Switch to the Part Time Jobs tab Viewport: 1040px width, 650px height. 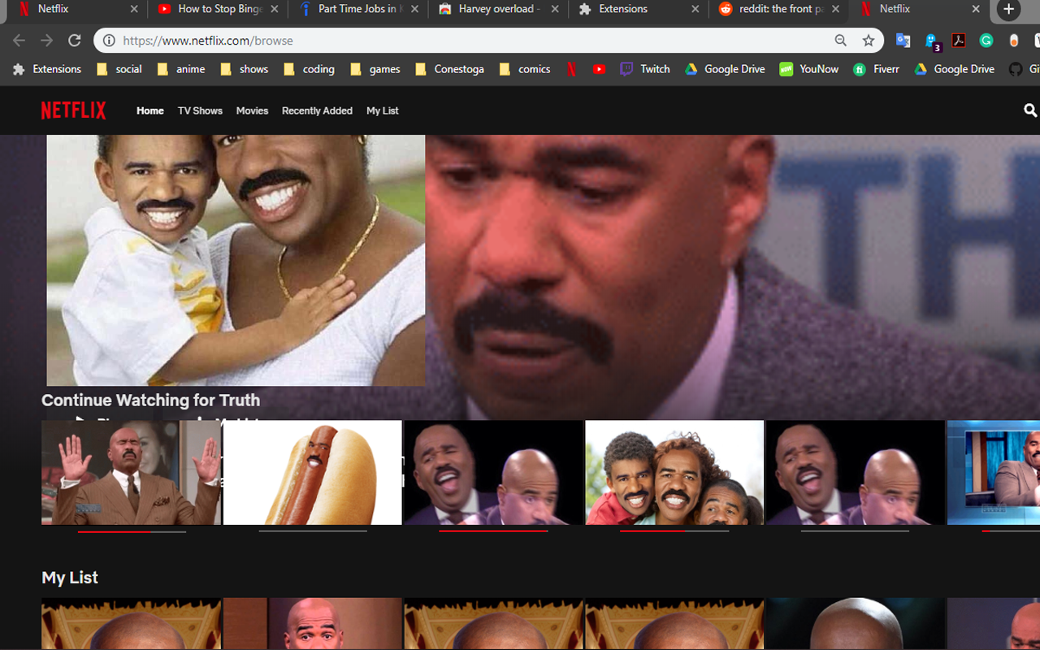pos(359,10)
